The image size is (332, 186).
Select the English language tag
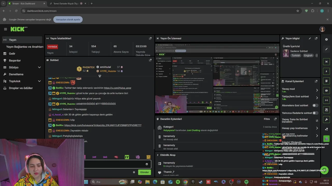308,56
